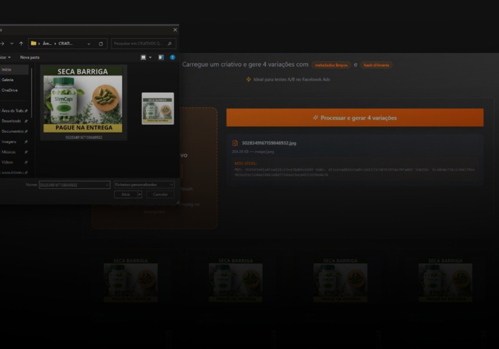
Task: Open the Ficheiros personalizados file type dropdown
Action: tap(144, 185)
